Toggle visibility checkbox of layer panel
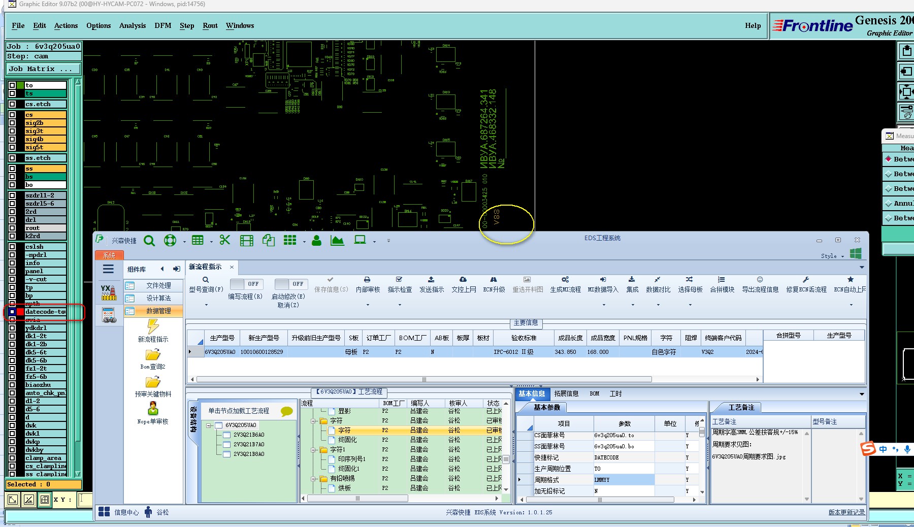This screenshot has height=527, width=914. (x=12, y=271)
